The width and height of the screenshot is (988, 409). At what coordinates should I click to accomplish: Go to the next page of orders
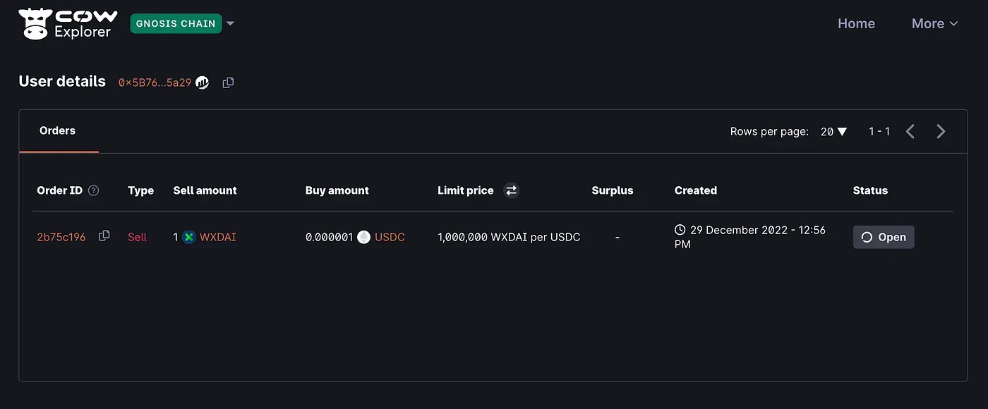(x=941, y=131)
